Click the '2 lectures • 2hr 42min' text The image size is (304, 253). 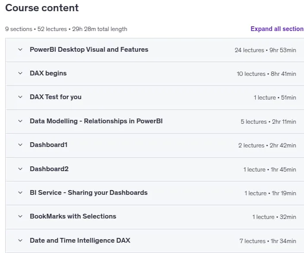pos(267,146)
